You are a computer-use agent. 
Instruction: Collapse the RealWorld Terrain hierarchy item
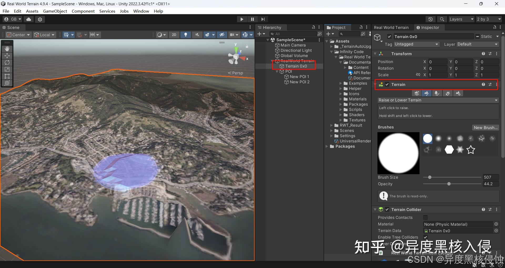272,61
